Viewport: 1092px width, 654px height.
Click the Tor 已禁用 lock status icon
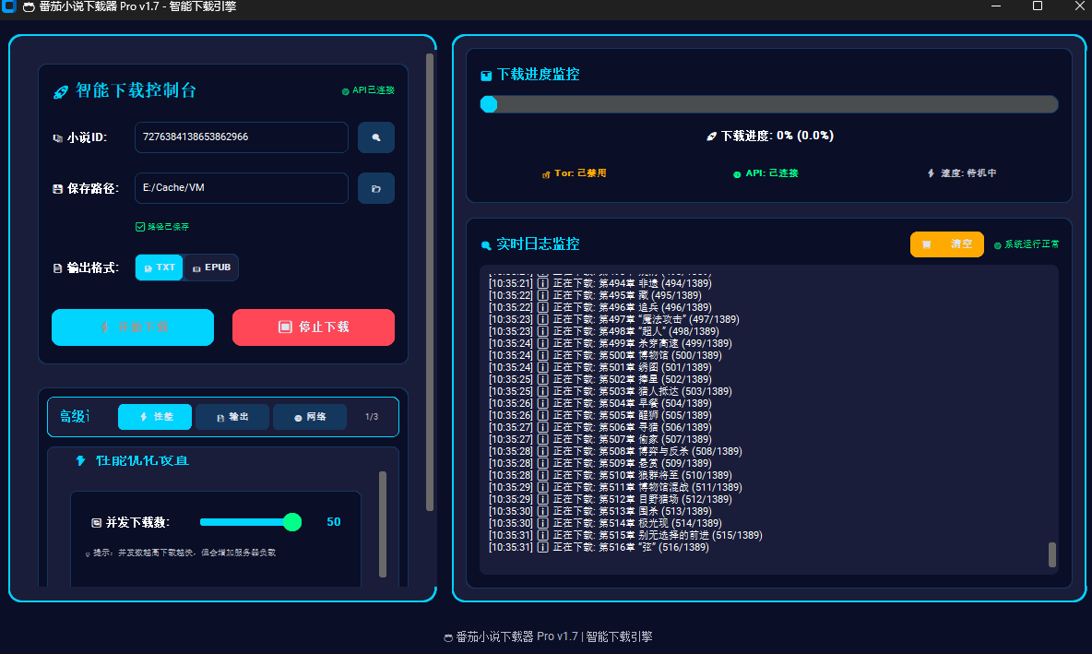point(546,173)
